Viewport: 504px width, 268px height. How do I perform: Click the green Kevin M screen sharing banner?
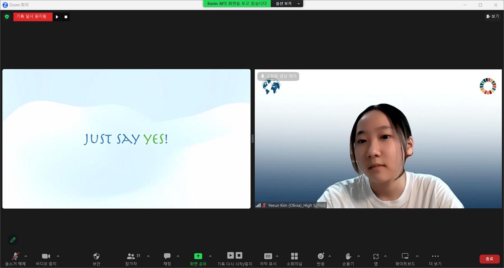click(x=237, y=4)
